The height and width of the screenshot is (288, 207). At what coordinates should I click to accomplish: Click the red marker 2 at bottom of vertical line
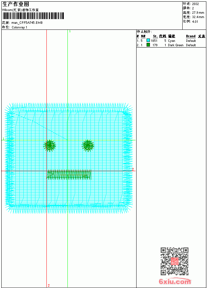[x=49, y=285]
